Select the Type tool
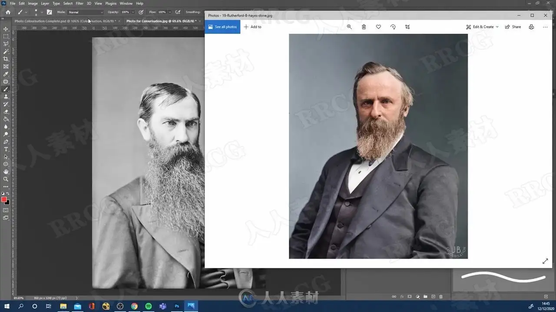The image size is (556, 312). click(6, 149)
